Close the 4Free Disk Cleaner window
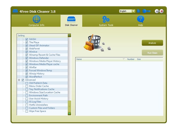The height and width of the screenshot is (133, 176). coord(162,11)
